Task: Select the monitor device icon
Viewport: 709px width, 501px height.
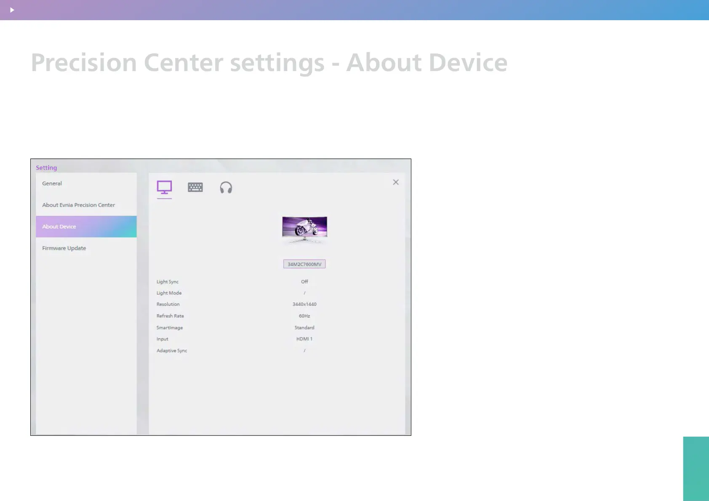Action: tap(164, 188)
